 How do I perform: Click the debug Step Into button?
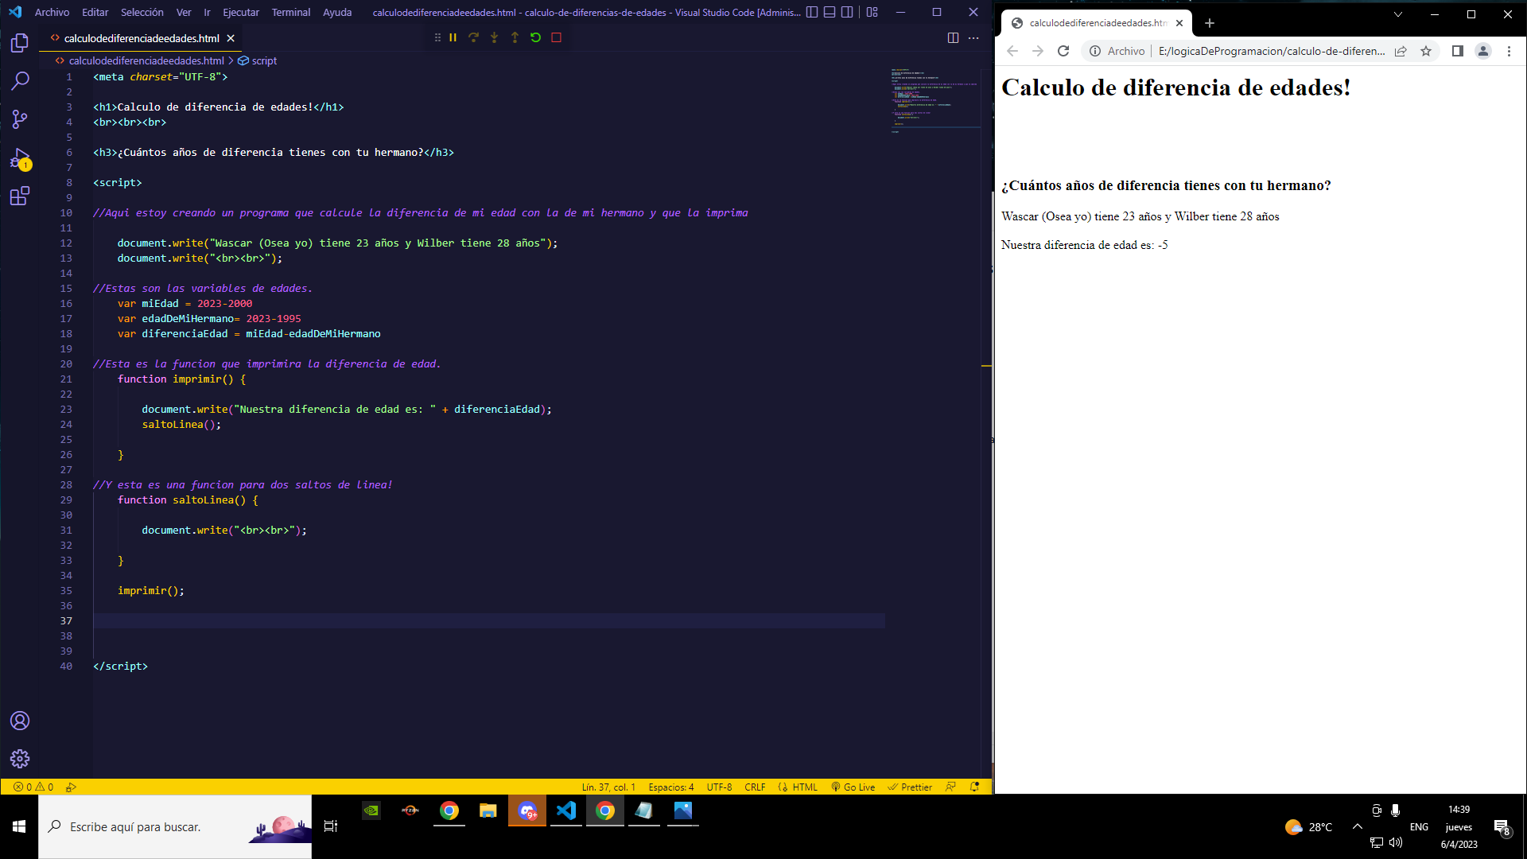click(x=495, y=37)
